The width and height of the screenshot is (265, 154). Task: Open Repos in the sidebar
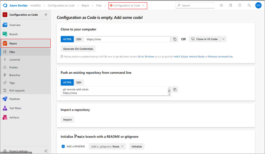pos(26,43)
